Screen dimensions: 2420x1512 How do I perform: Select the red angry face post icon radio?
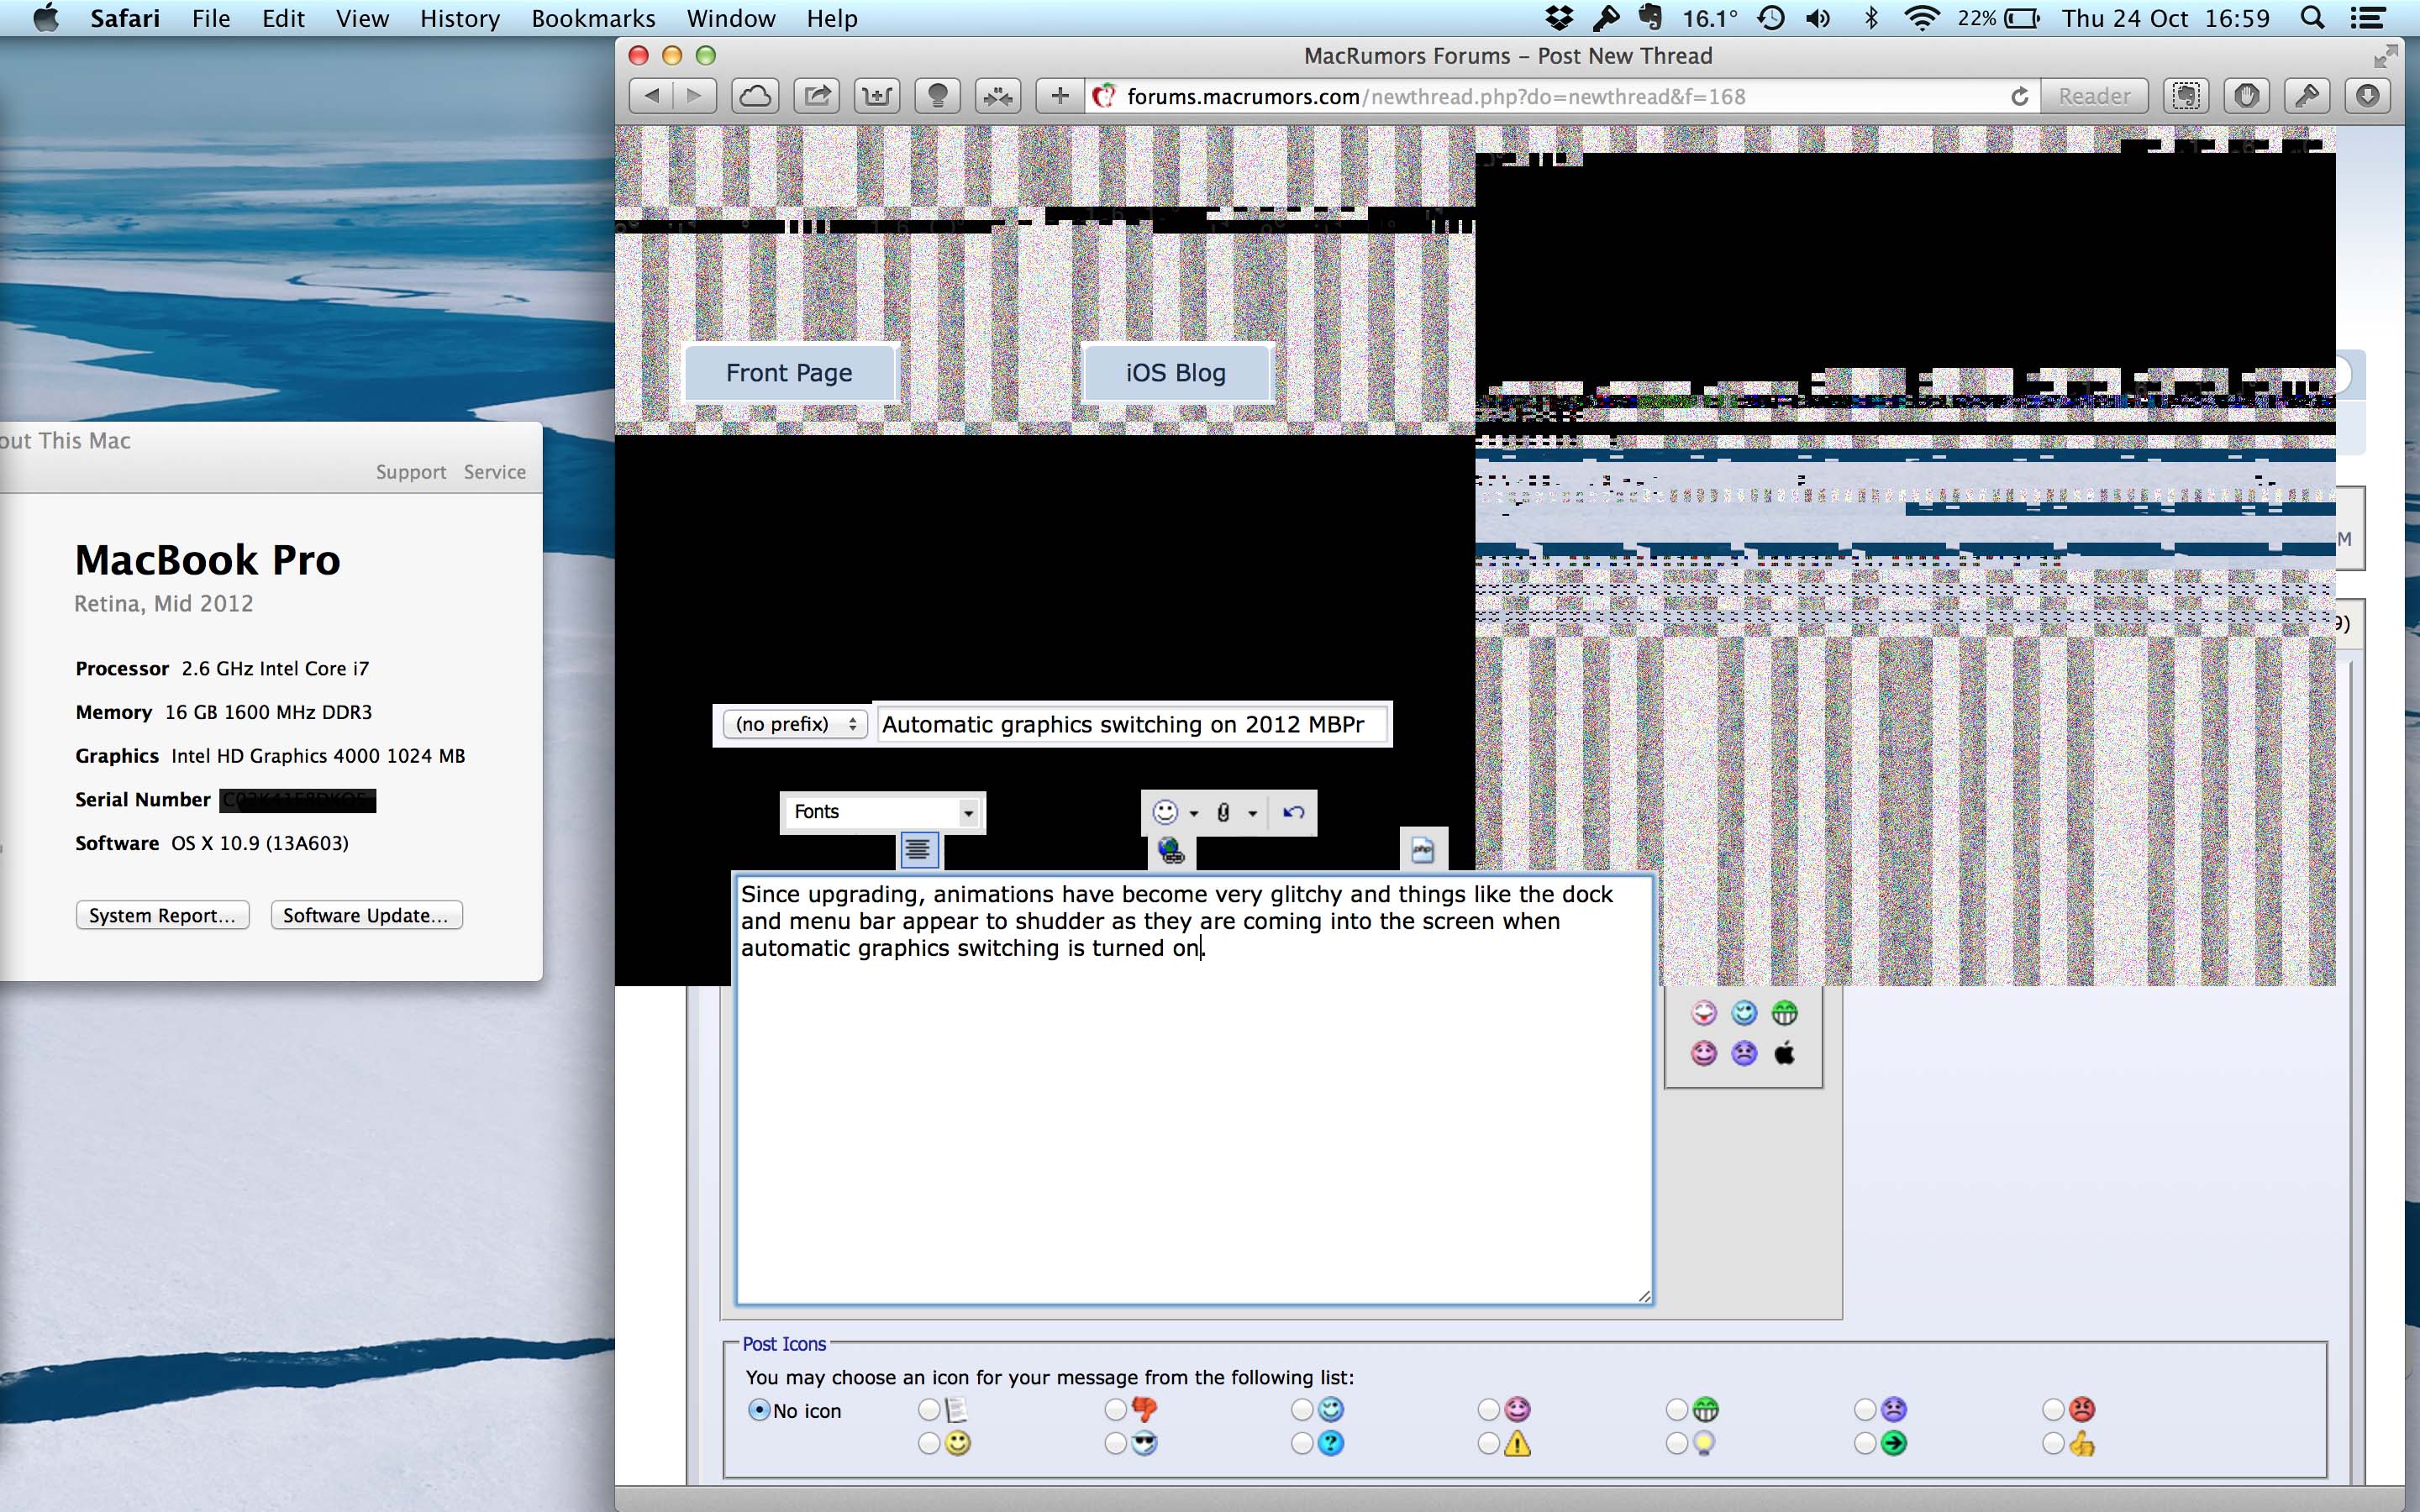pyautogui.click(x=2053, y=1409)
